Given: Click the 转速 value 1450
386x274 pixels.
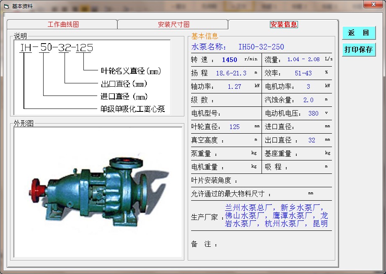Looking at the screenshot, I should pyautogui.click(x=229, y=60).
